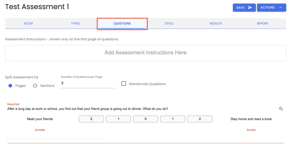This screenshot has width=291, height=144.
Task: Enable the Randomize Questions checkbox
Action: click(124, 84)
